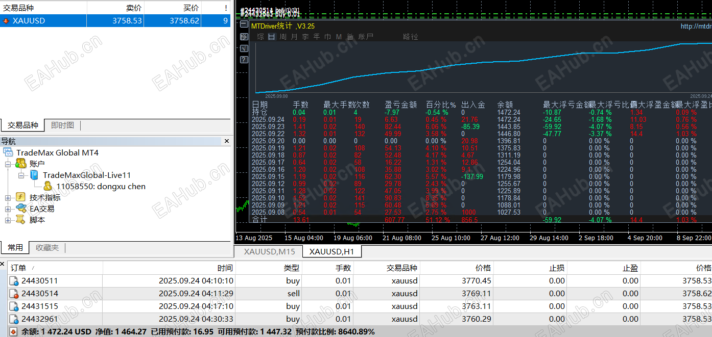
Task: Click the 合计 totals row in MTDriver statistics
Action: click(480, 220)
